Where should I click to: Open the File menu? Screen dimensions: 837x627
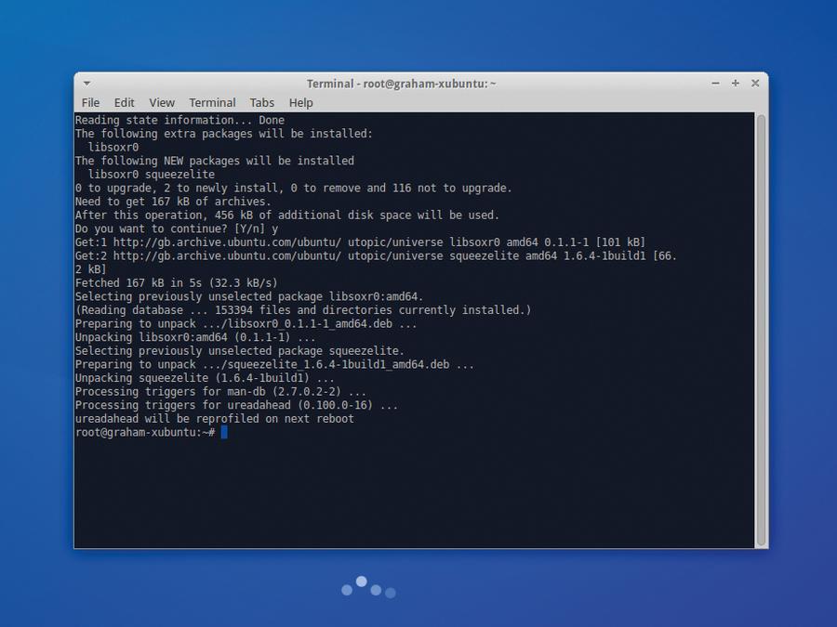pos(90,102)
